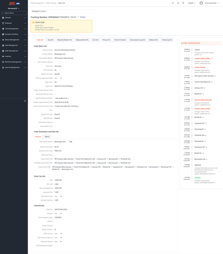
Task: Expand Bandongan Hub tracking history entry
Action: coord(207,159)
